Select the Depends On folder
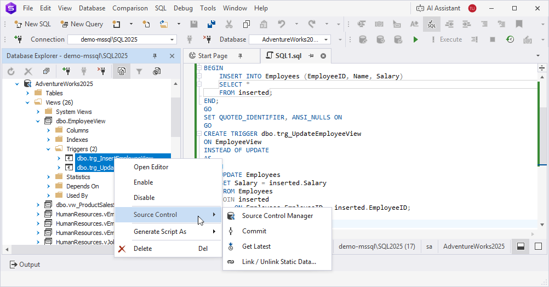549x287 pixels. pos(83,186)
